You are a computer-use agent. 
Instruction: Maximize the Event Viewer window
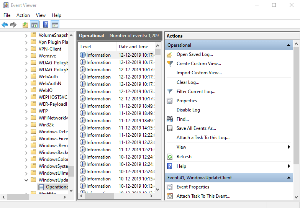coord(274,5)
